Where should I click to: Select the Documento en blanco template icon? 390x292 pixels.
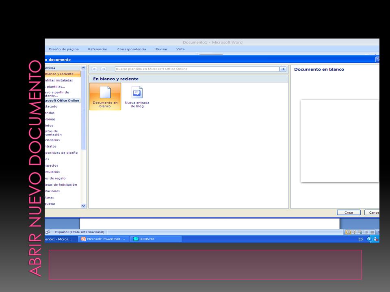tap(105, 97)
